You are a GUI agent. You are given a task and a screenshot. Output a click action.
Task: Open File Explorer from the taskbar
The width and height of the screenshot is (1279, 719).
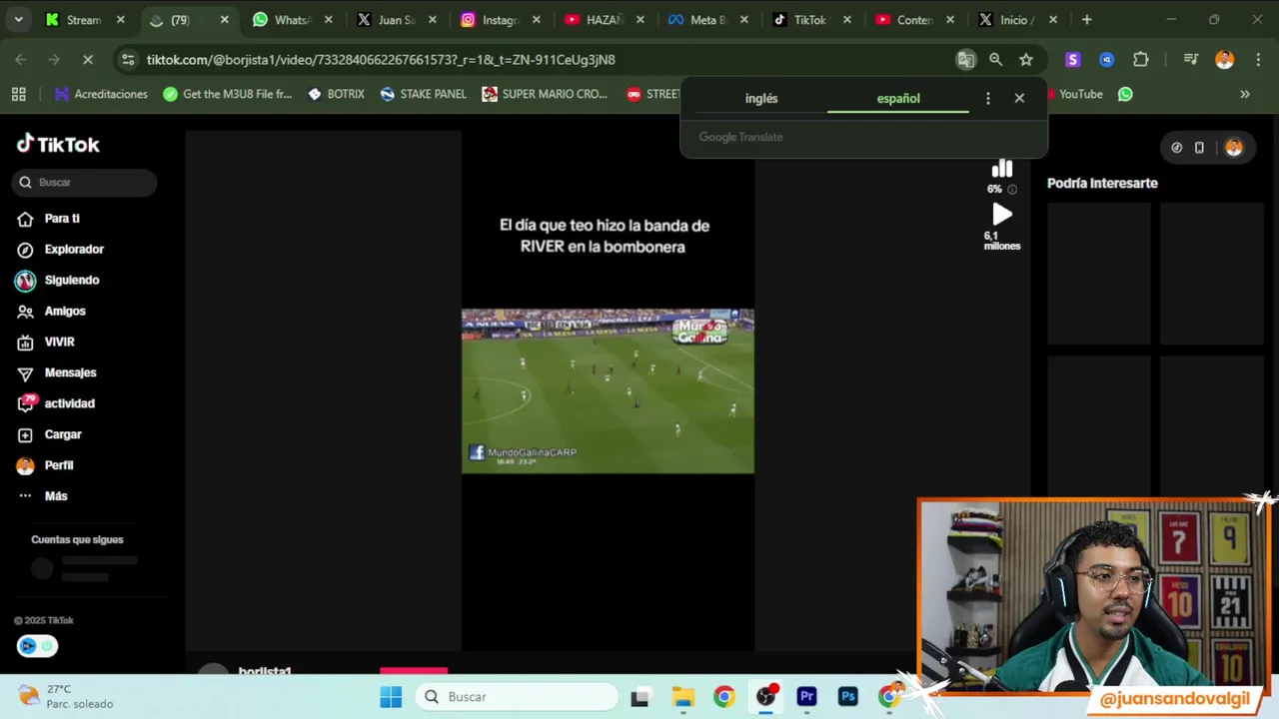682,697
